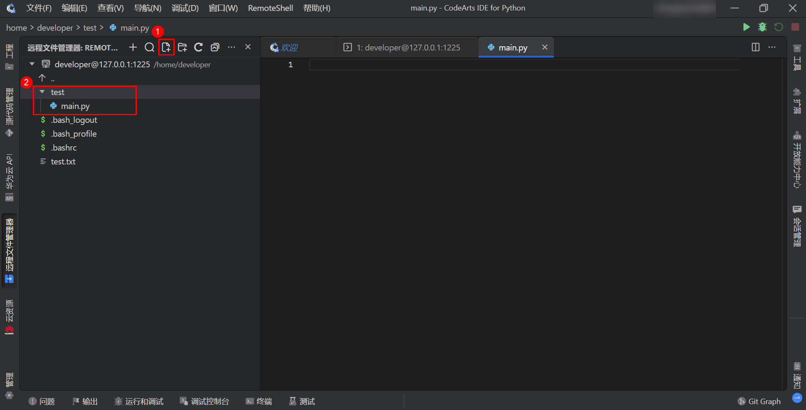806x410 pixels.
Task: Click home in the breadcrumb
Action: pyautogui.click(x=16, y=28)
